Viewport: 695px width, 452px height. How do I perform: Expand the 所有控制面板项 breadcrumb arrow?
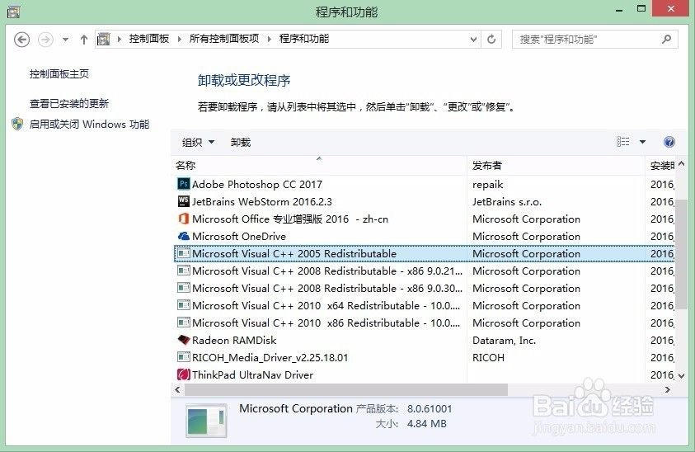tap(269, 39)
